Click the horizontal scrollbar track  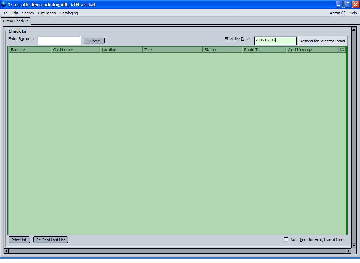[176, 251]
